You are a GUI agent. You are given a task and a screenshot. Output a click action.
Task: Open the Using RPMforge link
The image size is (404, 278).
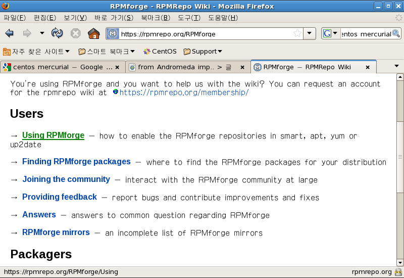[54, 135]
